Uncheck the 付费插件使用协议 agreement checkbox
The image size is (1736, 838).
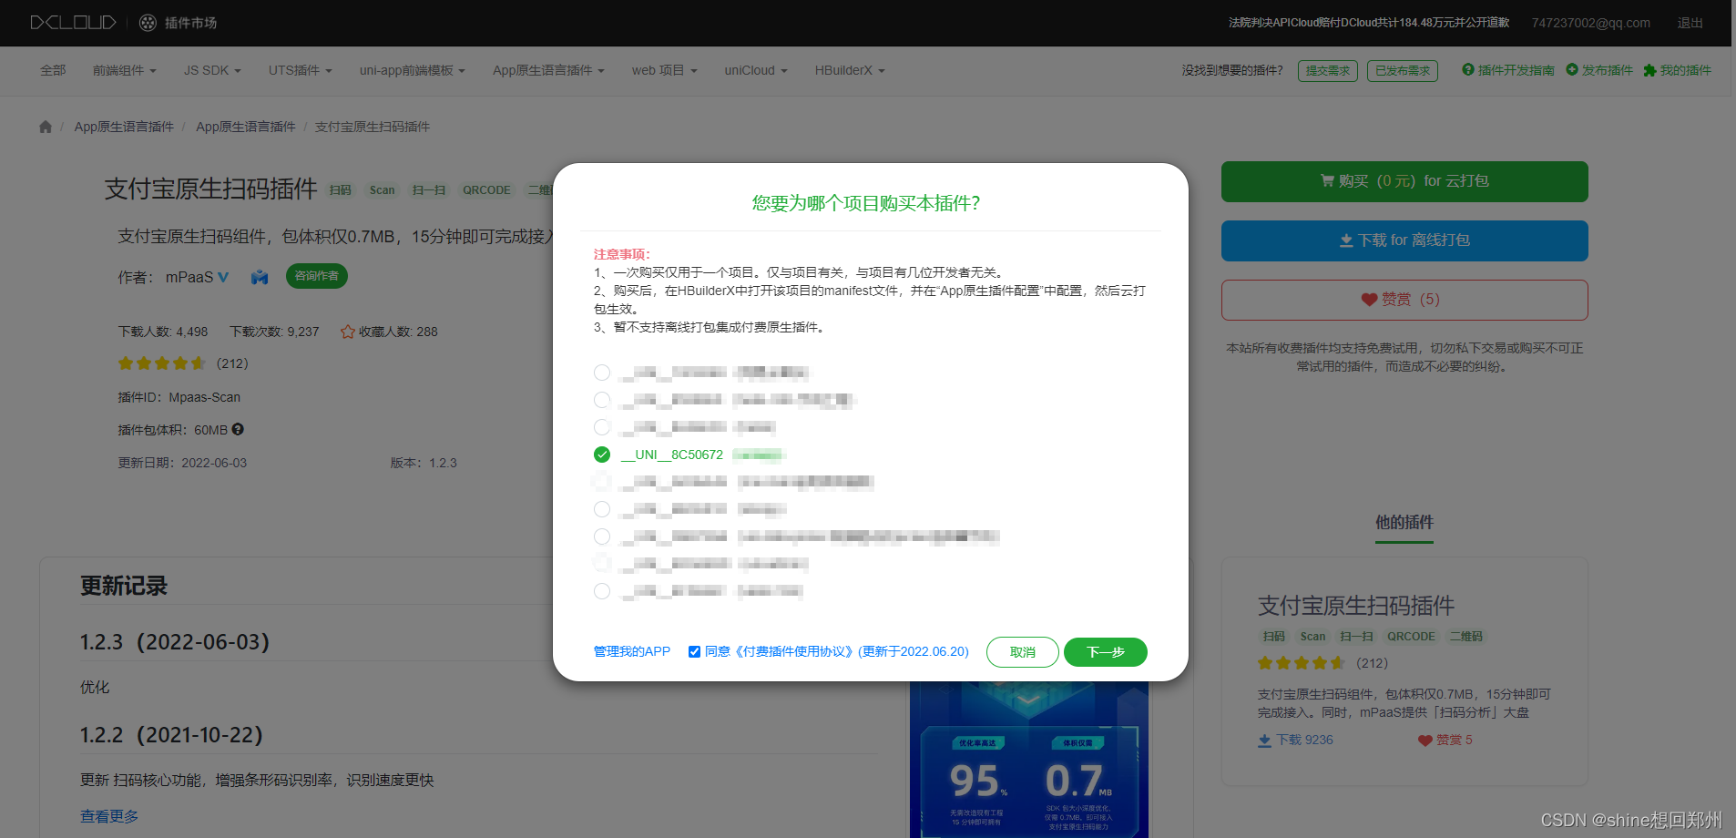tap(694, 651)
